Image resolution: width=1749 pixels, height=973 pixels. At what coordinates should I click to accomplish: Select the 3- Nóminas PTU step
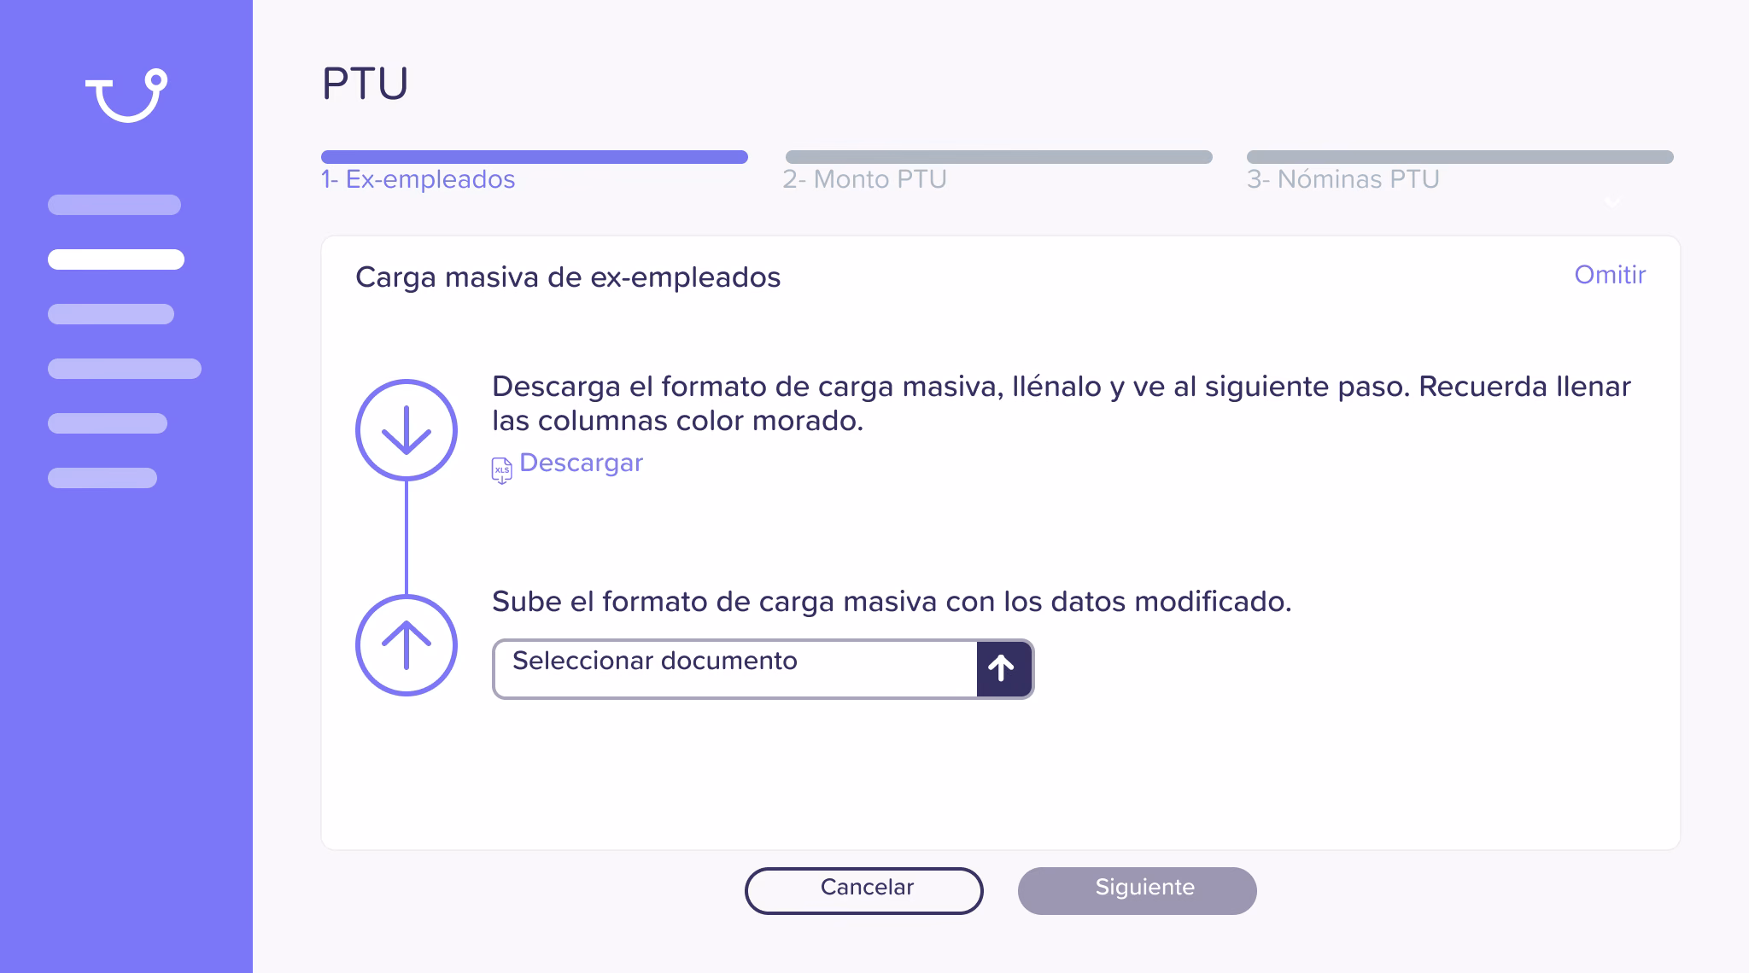[x=1343, y=179]
